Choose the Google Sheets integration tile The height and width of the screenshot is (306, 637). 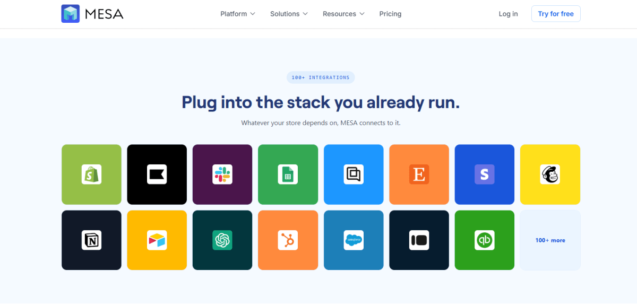[x=288, y=174]
